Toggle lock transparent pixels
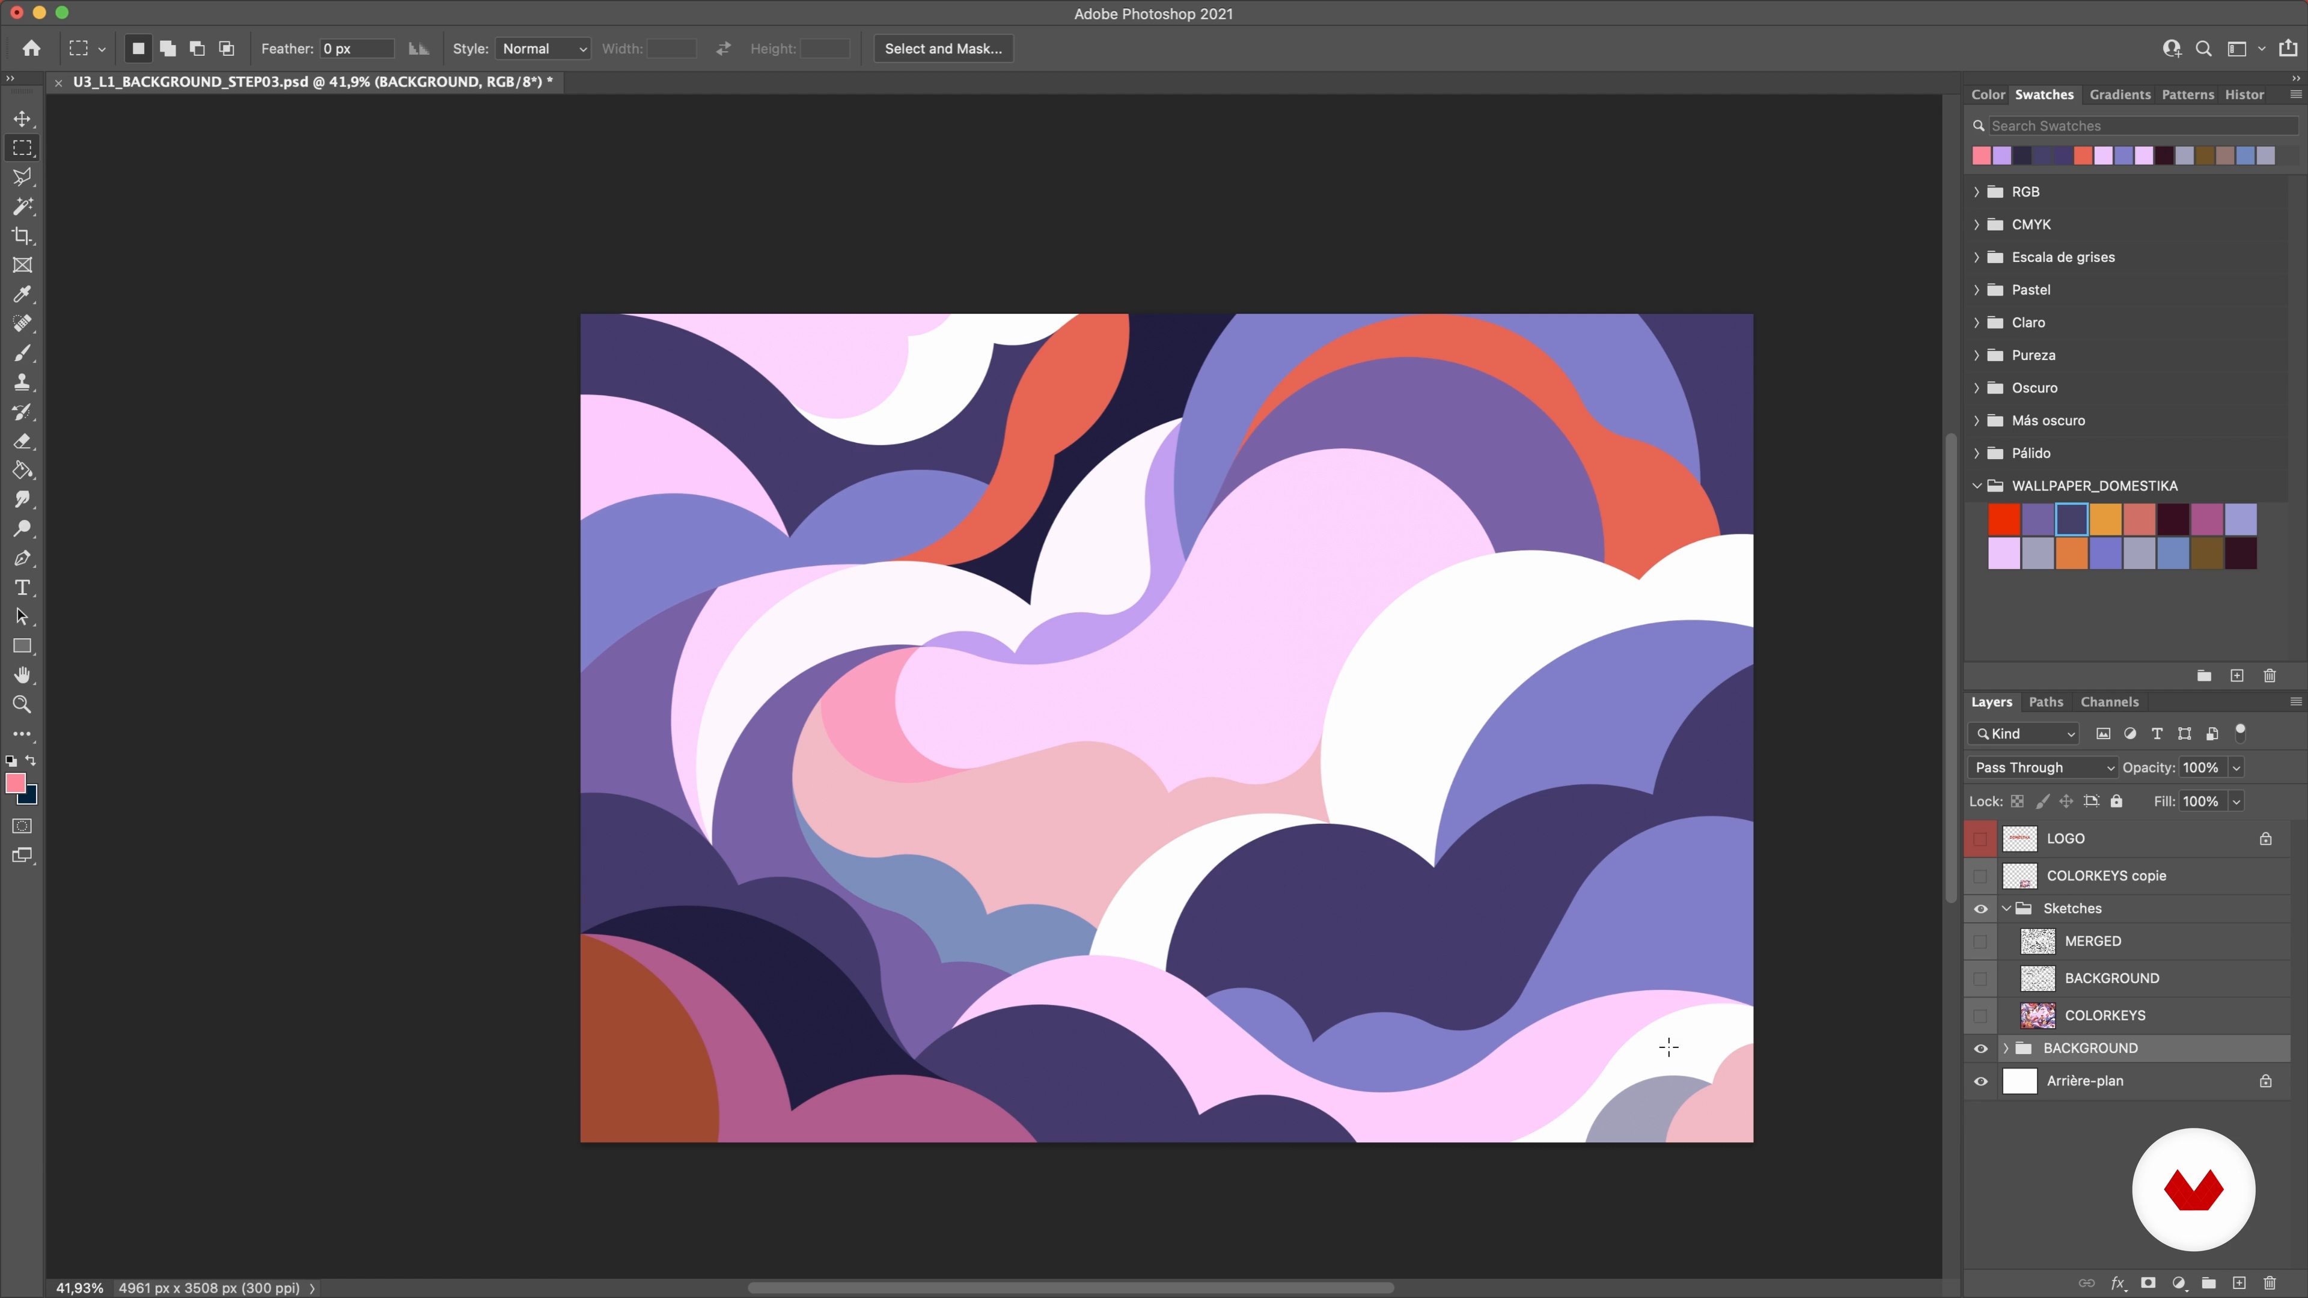The height and width of the screenshot is (1298, 2308). [2017, 802]
